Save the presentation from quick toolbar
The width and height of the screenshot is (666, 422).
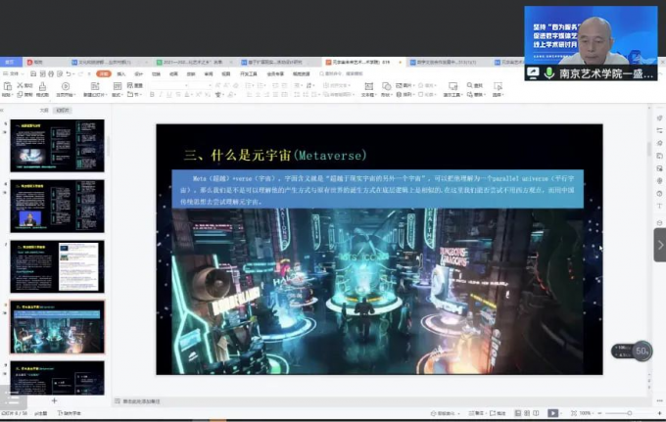point(33,73)
